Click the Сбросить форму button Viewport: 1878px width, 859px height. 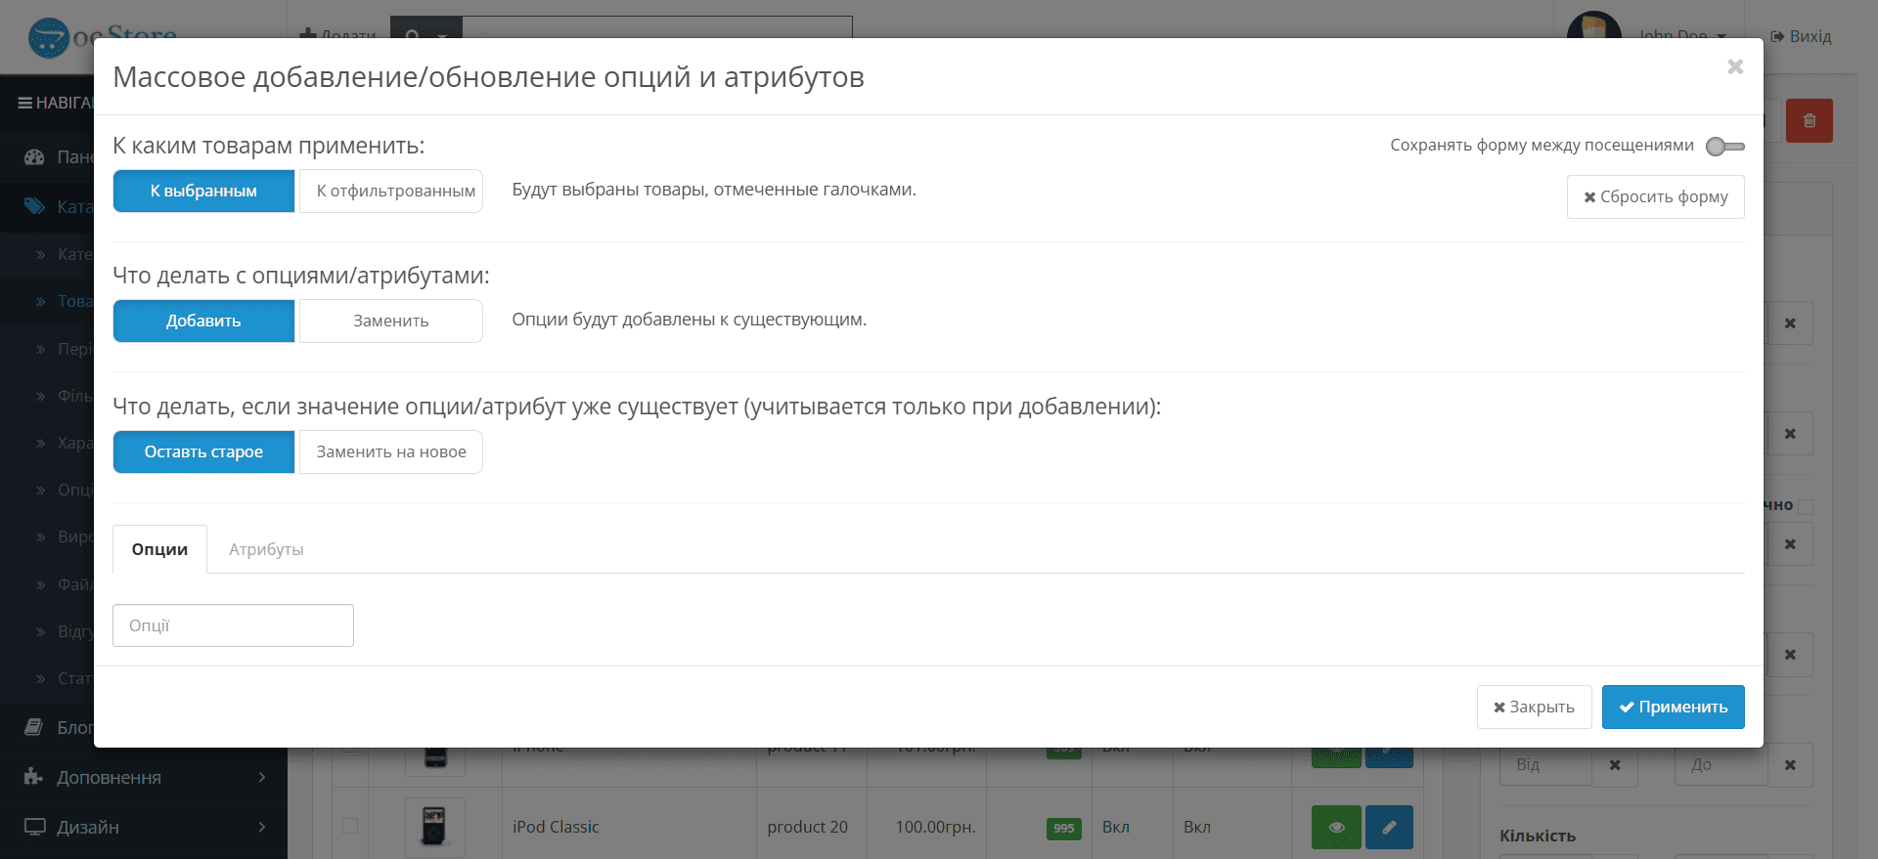1655,196
